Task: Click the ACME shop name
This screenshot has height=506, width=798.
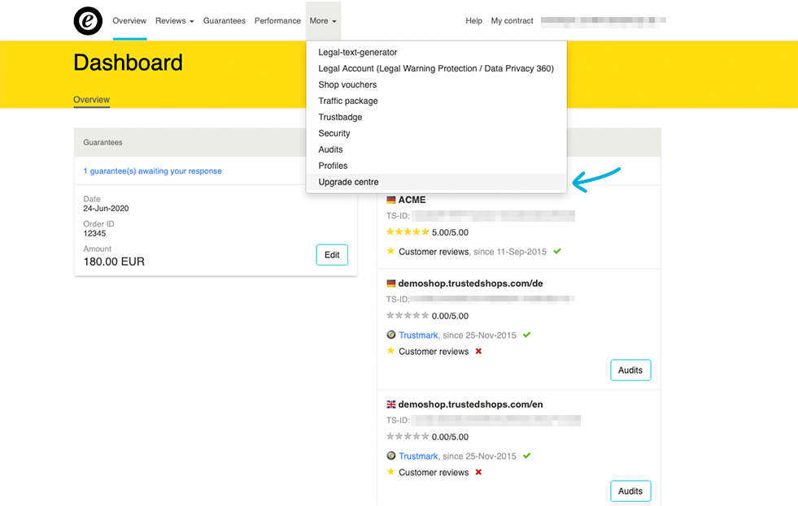Action: [x=412, y=200]
